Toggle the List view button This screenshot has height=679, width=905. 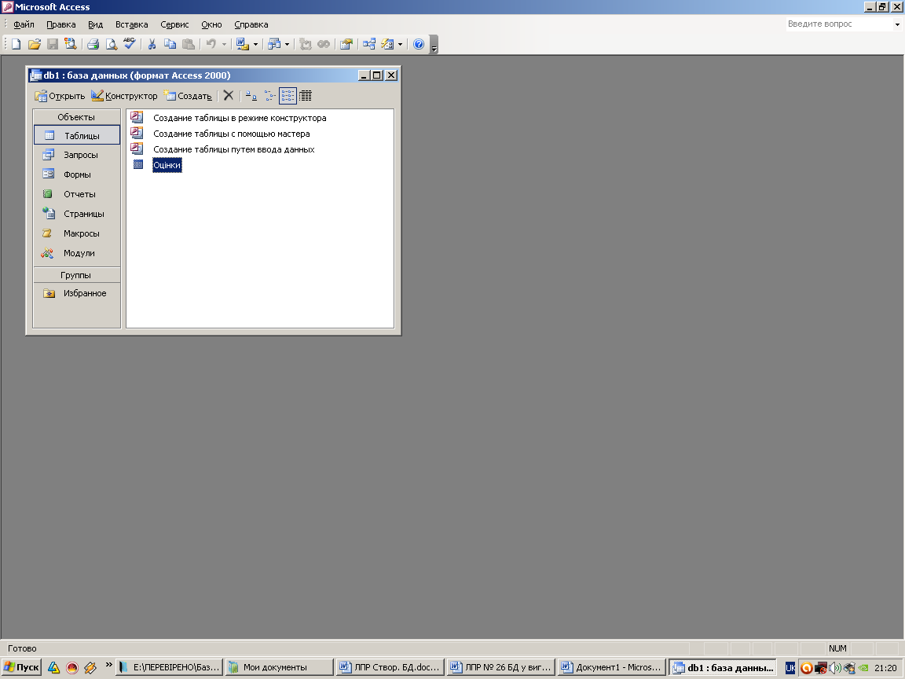click(288, 96)
